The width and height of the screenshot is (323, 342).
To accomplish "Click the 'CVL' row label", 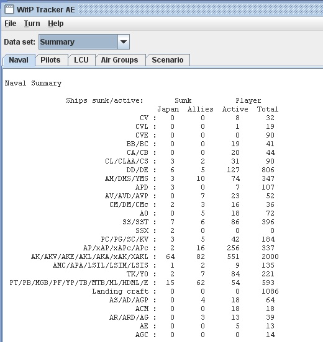I will pos(142,126).
